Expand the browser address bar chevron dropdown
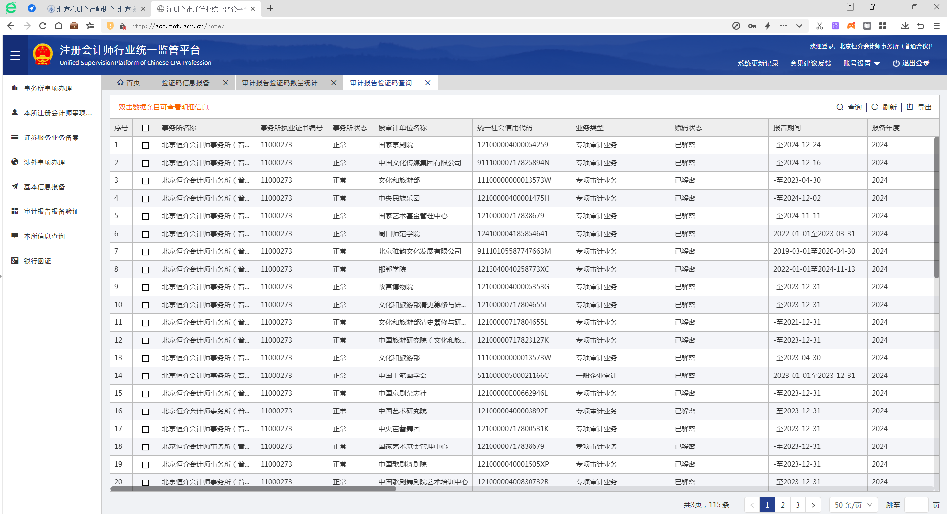The height and width of the screenshot is (514, 947). (x=799, y=26)
